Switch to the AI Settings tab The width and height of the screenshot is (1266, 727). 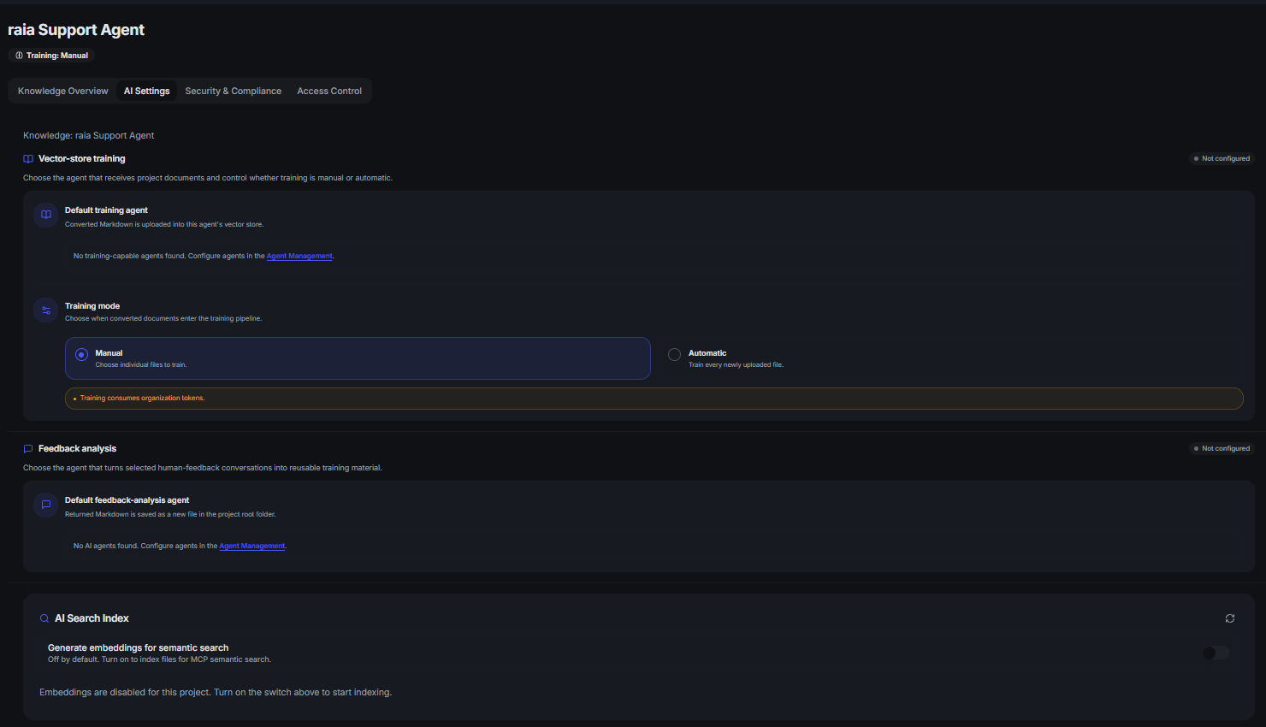click(146, 91)
